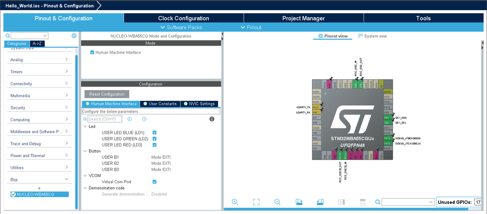
Task: Click the Pinout view icon
Action: click(x=321, y=36)
